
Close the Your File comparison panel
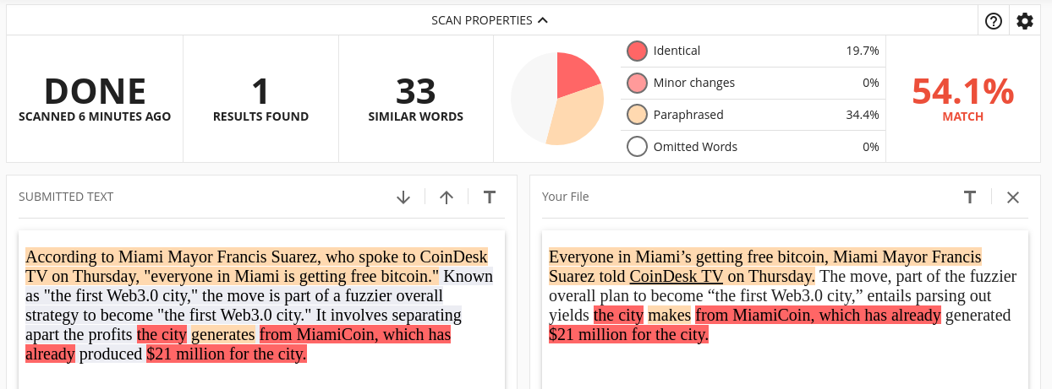pos(1013,197)
